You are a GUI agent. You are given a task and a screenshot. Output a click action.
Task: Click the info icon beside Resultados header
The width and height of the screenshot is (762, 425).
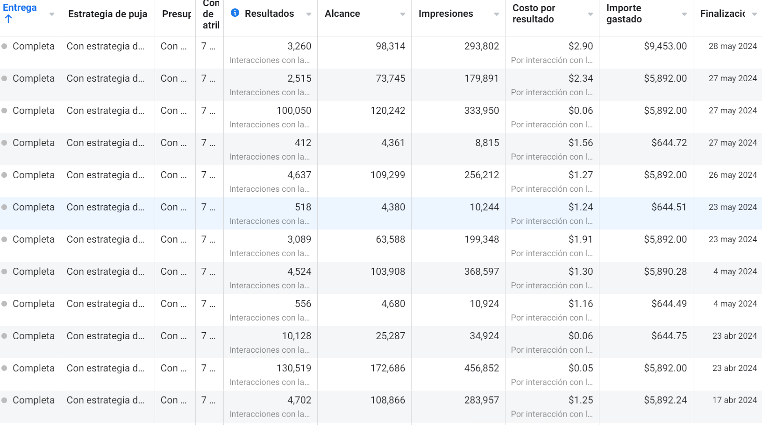pos(235,13)
